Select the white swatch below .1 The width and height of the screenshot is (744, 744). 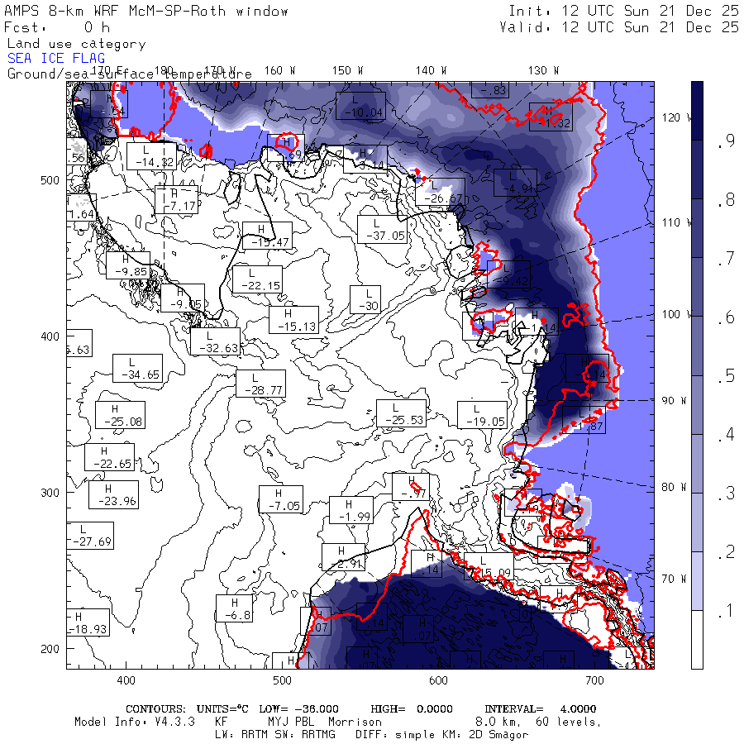[697, 640]
